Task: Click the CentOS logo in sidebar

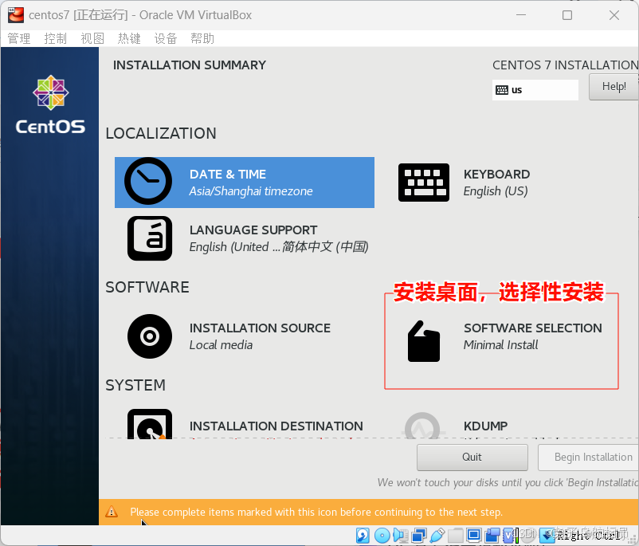Action: coord(50,104)
